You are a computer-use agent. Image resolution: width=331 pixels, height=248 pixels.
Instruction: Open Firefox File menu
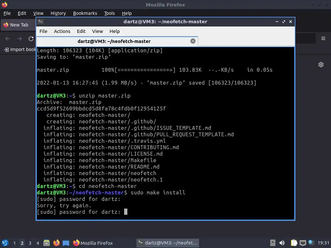tap(7, 13)
